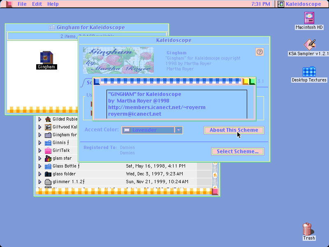Open the Accent Color Lavender dropdown
Image resolution: width=329 pixels, height=247 pixels.
[152, 130]
